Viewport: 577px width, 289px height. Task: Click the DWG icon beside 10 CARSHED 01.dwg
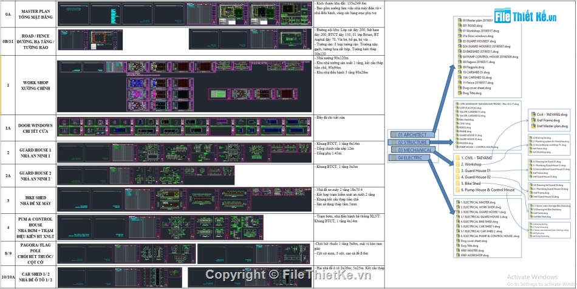(x=460, y=72)
